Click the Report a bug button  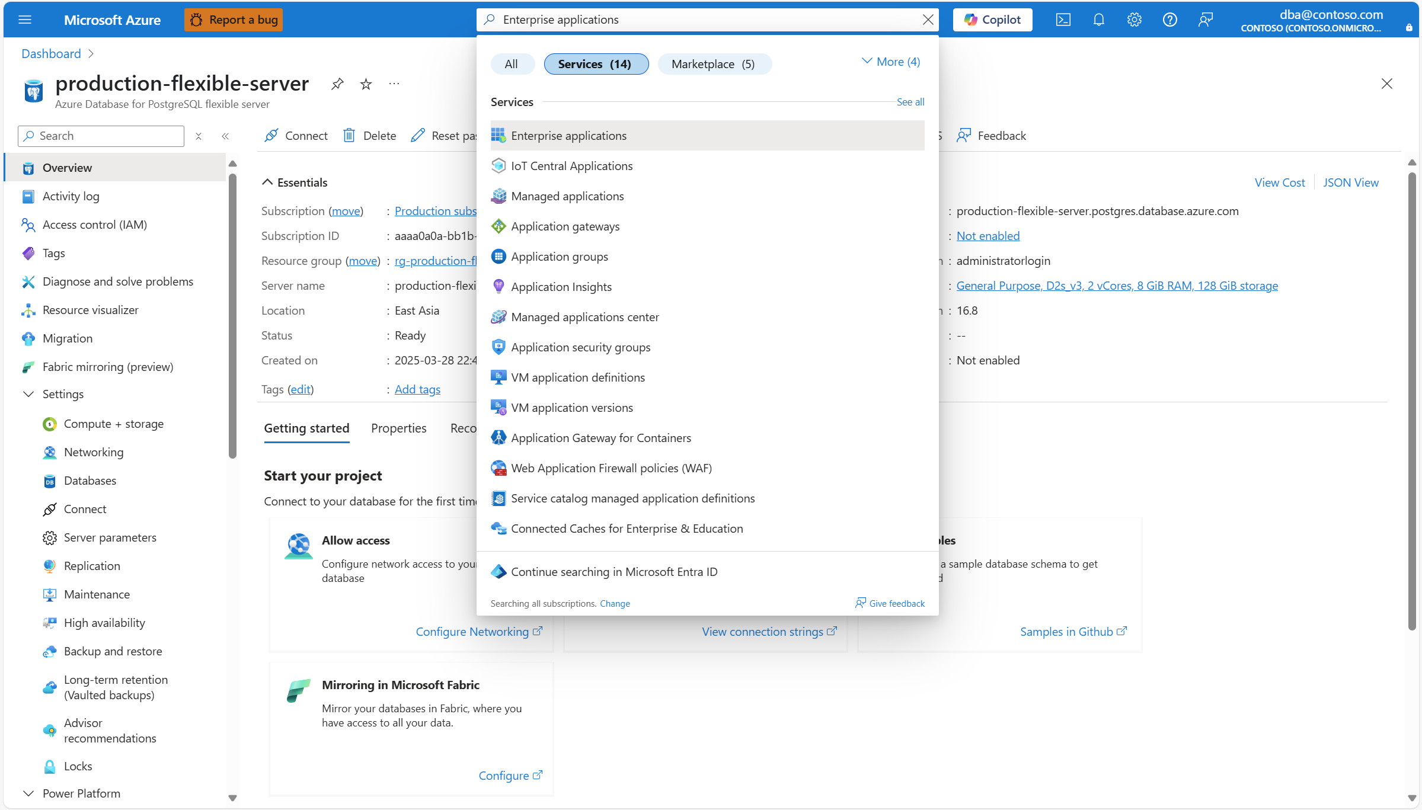(234, 20)
